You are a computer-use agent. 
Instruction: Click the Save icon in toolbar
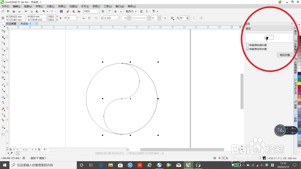point(14,11)
